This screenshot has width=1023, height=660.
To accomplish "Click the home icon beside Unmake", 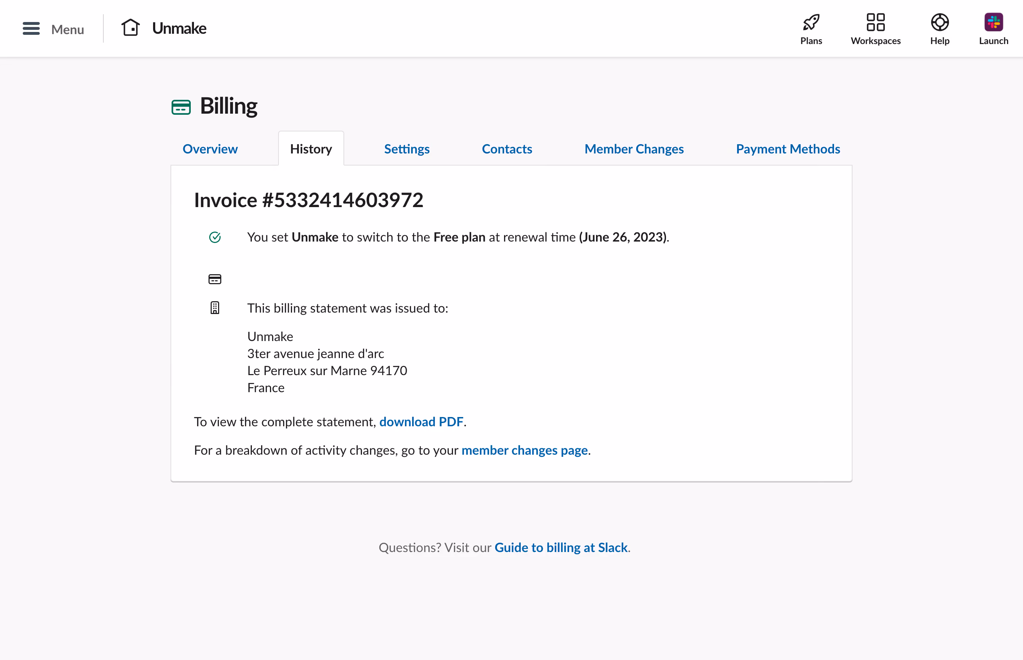I will pos(131,28).
